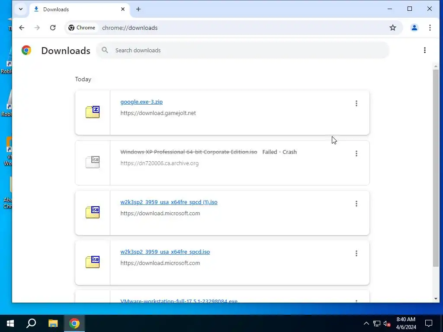Go back using the browser back arrow
Screen dimensions: 443x332
point(22,28)
